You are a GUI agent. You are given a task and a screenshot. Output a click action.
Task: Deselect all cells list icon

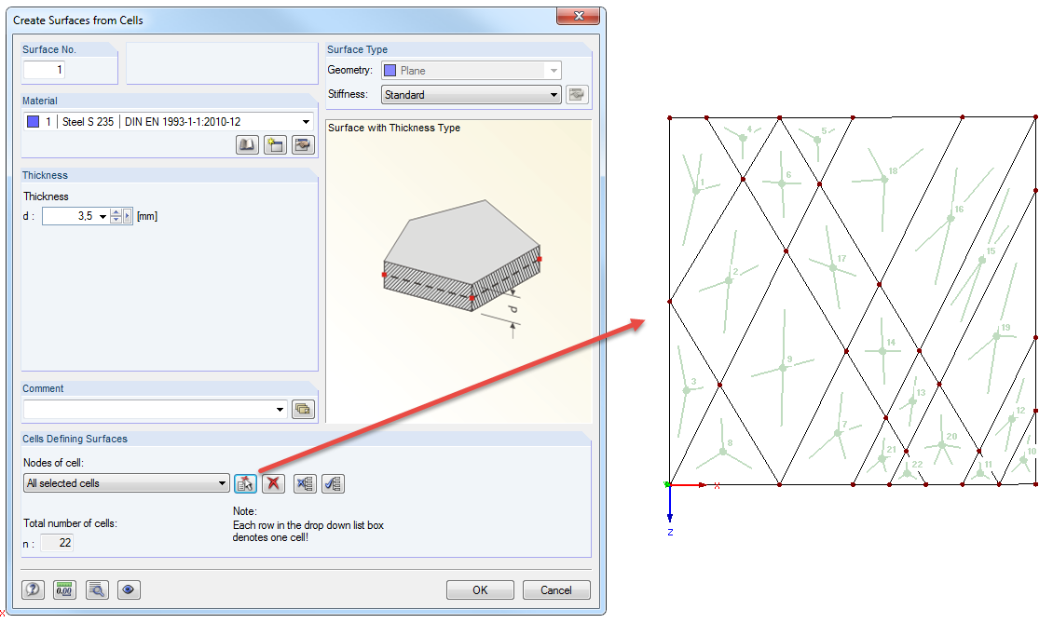click(x=305, y=483)
